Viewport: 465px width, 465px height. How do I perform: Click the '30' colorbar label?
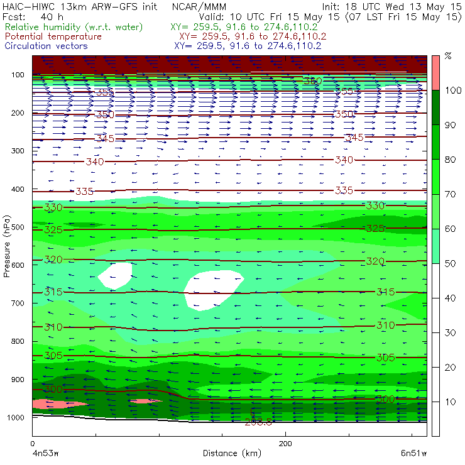(450, 333)
